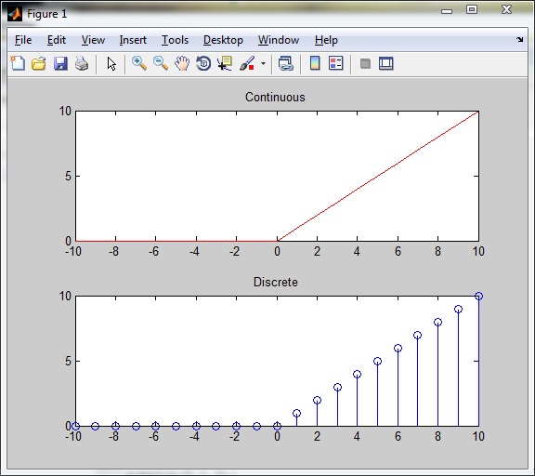The height and width of the screenshot is (476, 535).
Task: Activate the Edit Plot arrow tool
Action: (x=111, y=64)
